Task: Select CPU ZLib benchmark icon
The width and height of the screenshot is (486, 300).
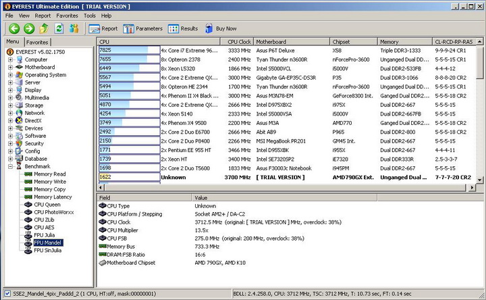Action: [28, 220]
